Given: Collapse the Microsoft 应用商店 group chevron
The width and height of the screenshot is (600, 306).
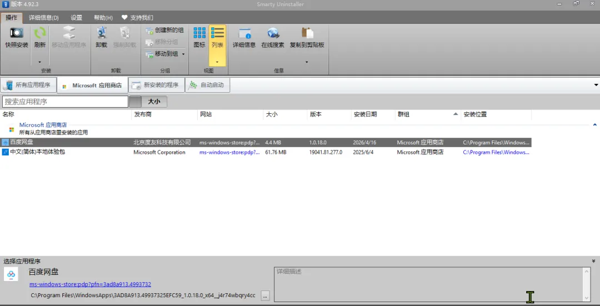Looking at the screenshot, I should pyautogui.click(x=594, y=125).
